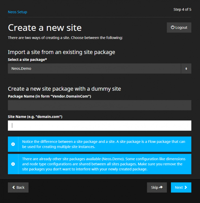
Task: Click the "Select a site package*" label
Action: click(x=27, y=60)
